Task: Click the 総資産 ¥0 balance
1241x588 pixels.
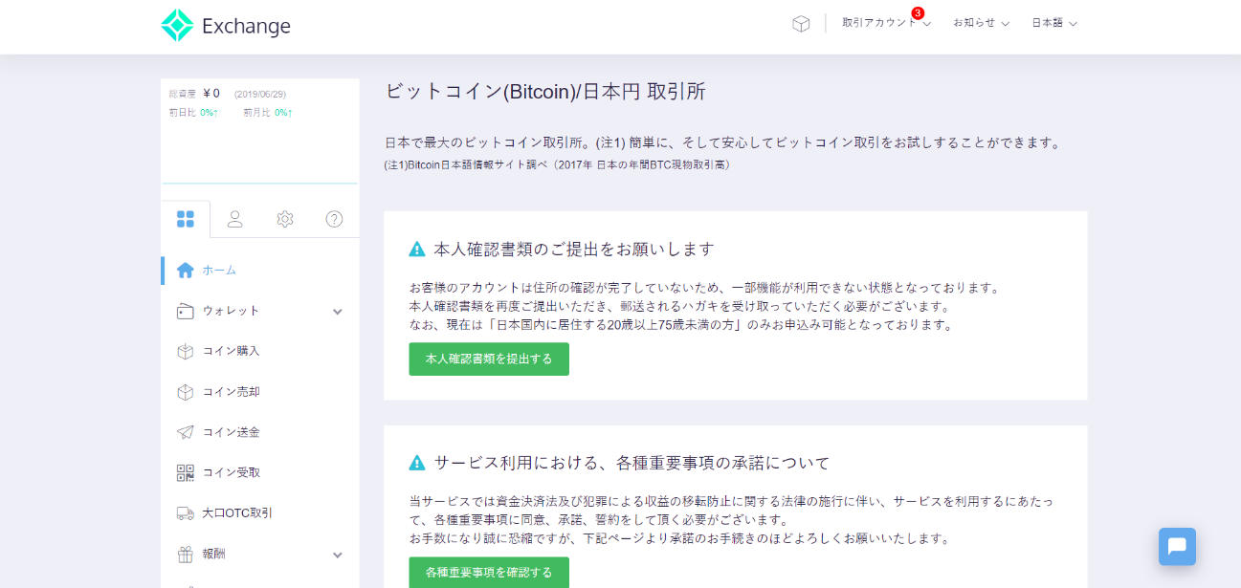Action: [194, 94]
